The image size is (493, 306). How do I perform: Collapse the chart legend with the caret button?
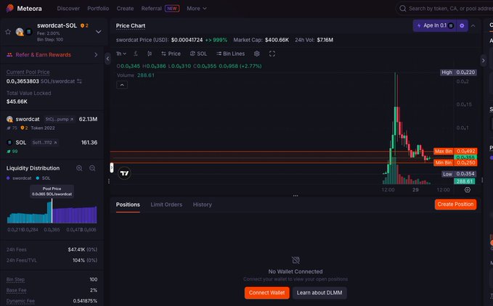point(122,85)
